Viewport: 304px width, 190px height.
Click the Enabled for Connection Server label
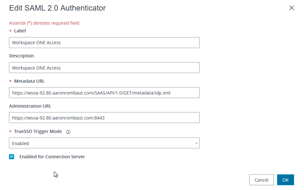(52, 157)
